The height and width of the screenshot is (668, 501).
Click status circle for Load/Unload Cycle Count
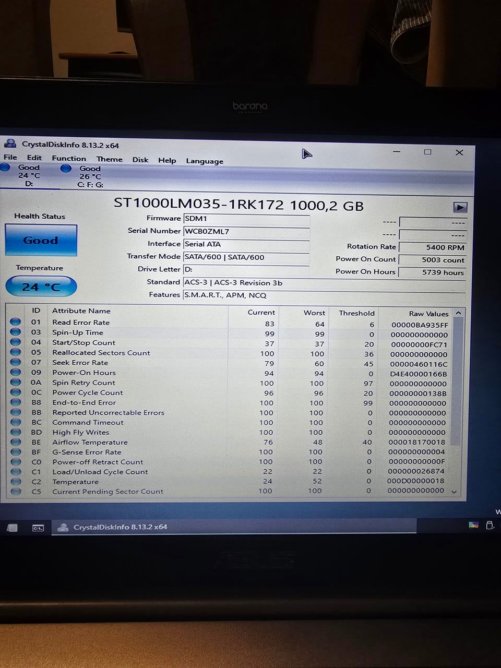pos(16,472)
